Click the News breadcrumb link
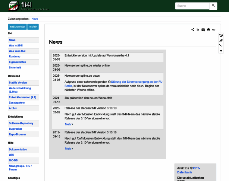The image size is (229, 181). point(35,19)
